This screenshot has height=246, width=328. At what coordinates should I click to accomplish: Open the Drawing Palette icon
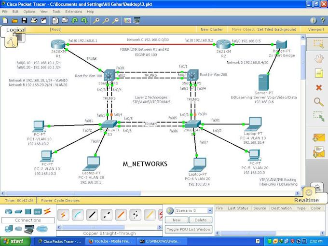[127, 20]
